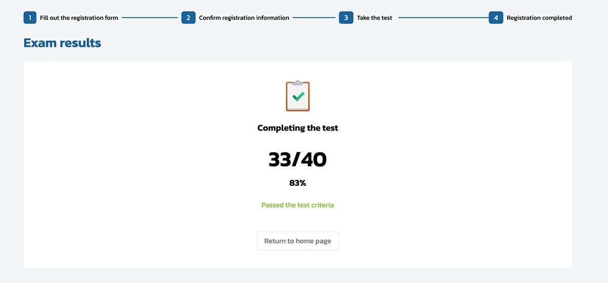Click the step 2 number badge
608x283 pixels.
tap(188, 18)
